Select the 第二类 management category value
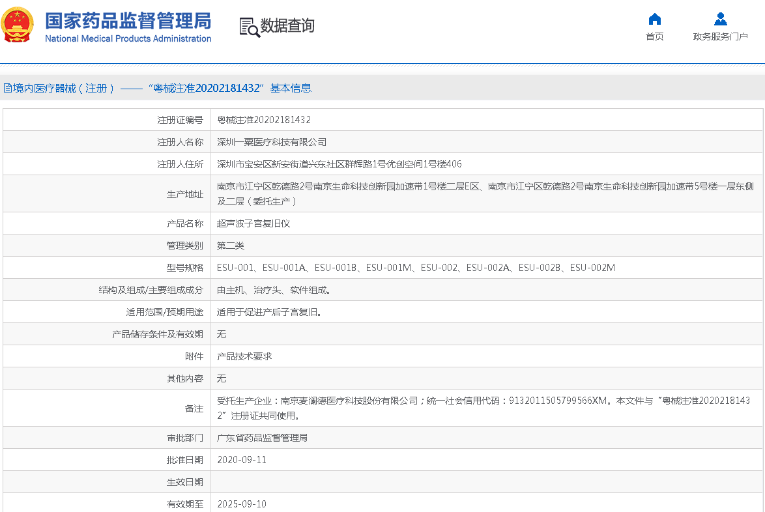Image resolution: width=765 pixels, height=512 pixels. click(231, 246)
